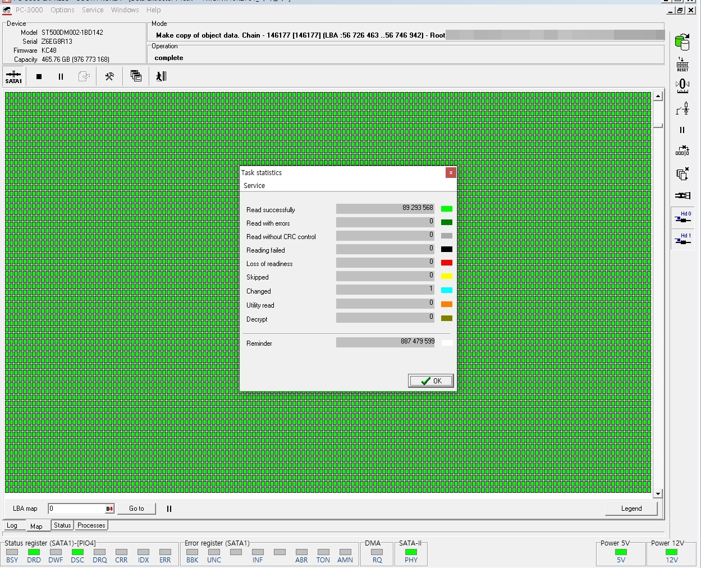
Task: Click the Reading failed black swatch
Action: pyautogui.click(x=447, y=249)
